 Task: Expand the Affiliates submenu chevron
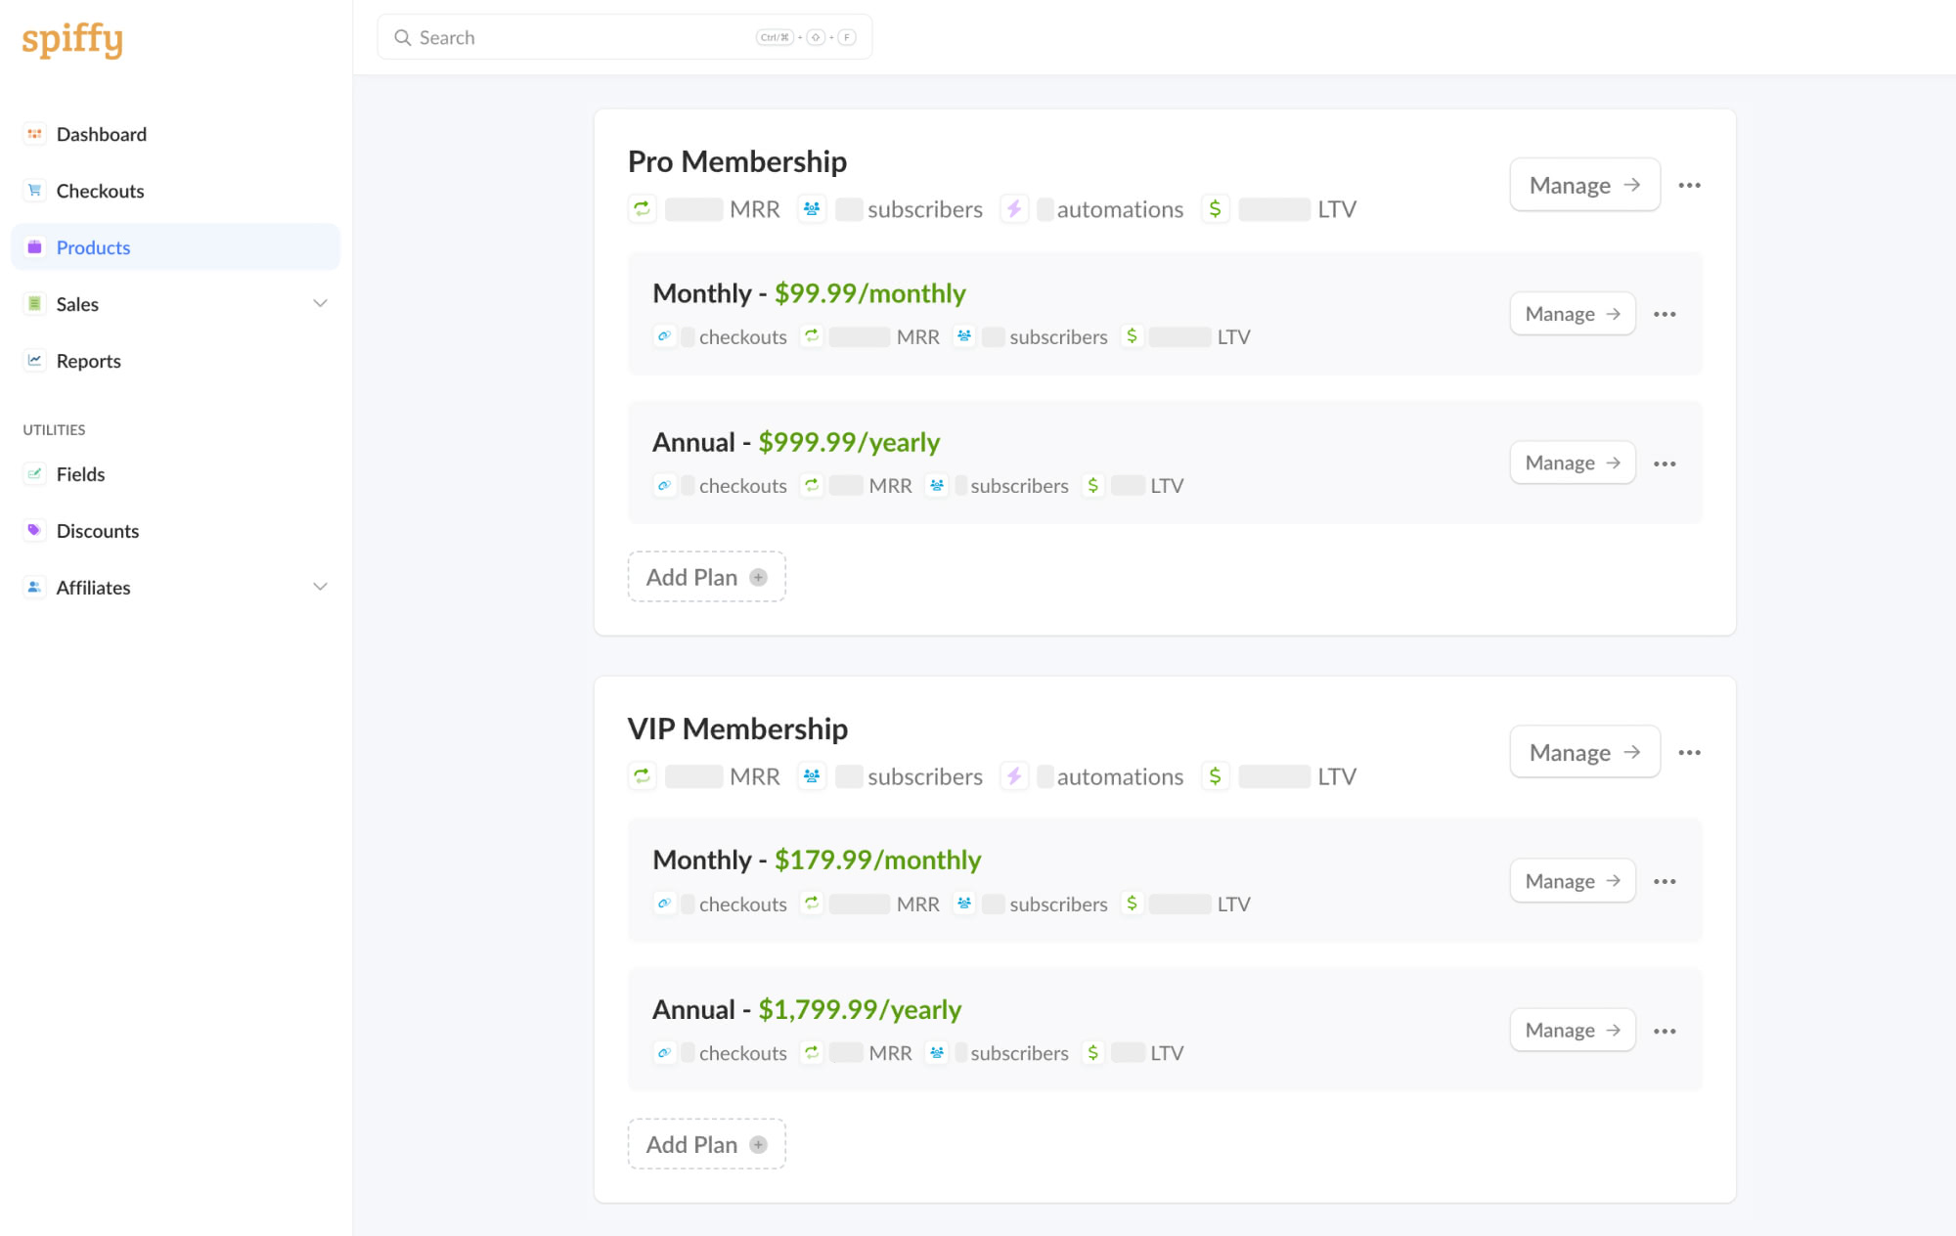(320, 587)
